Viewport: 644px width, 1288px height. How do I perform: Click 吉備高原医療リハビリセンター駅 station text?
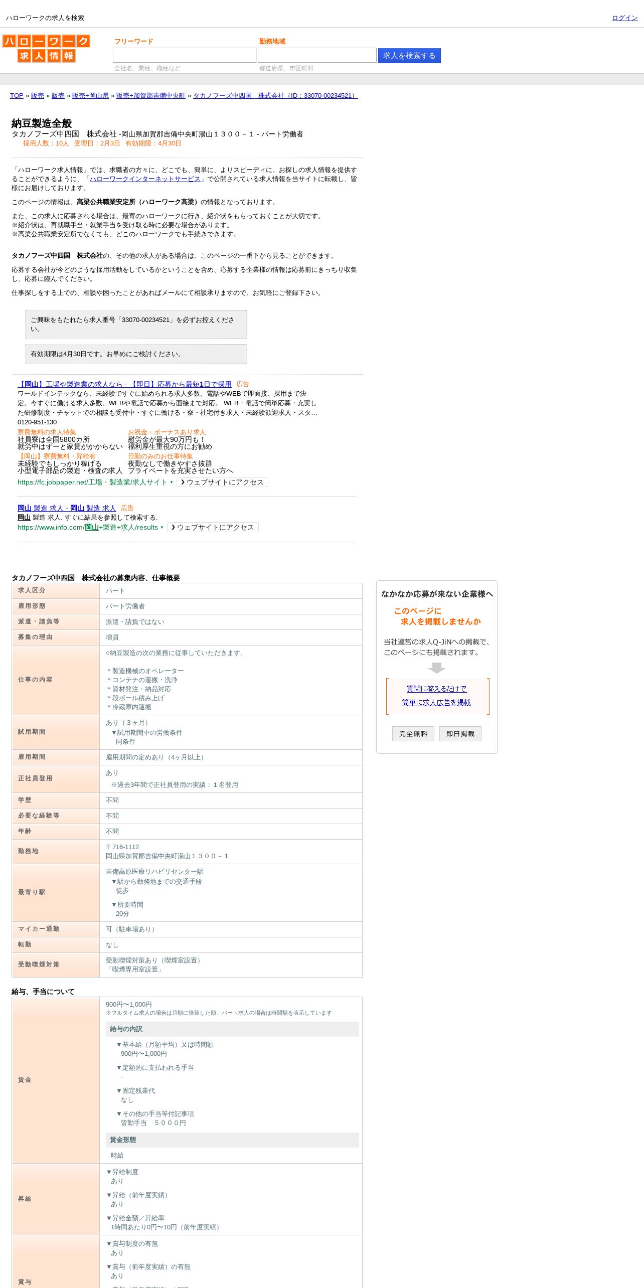point(154,872)
